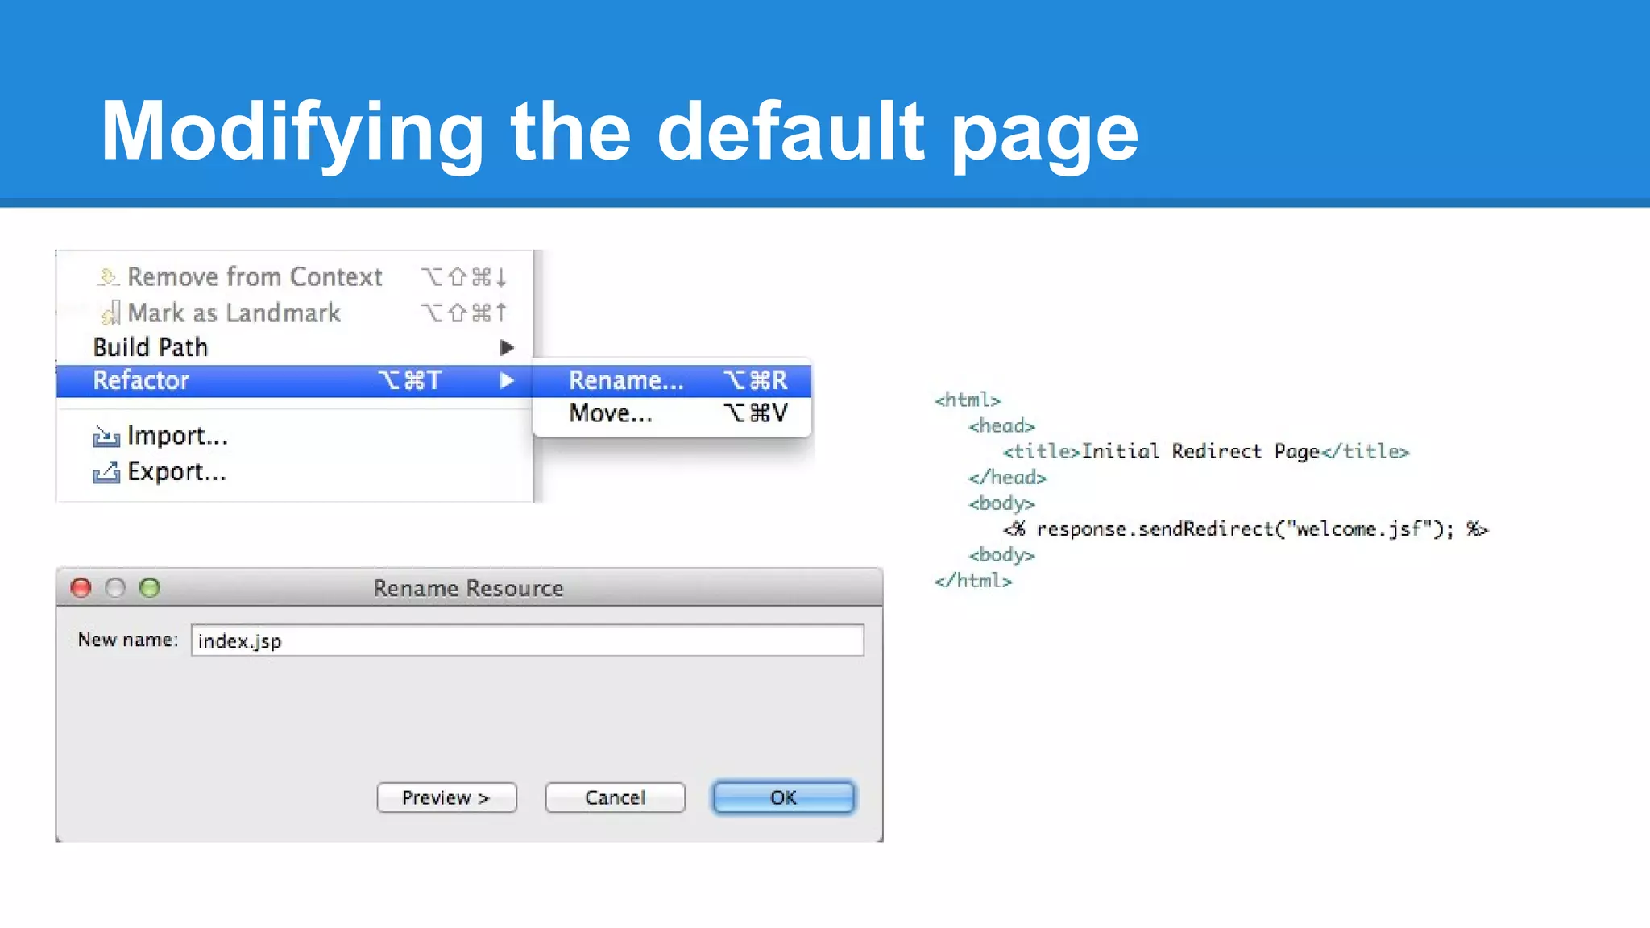Select the Export... menu entry

295,472
